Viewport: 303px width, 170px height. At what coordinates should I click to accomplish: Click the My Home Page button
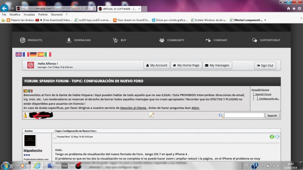186,65
